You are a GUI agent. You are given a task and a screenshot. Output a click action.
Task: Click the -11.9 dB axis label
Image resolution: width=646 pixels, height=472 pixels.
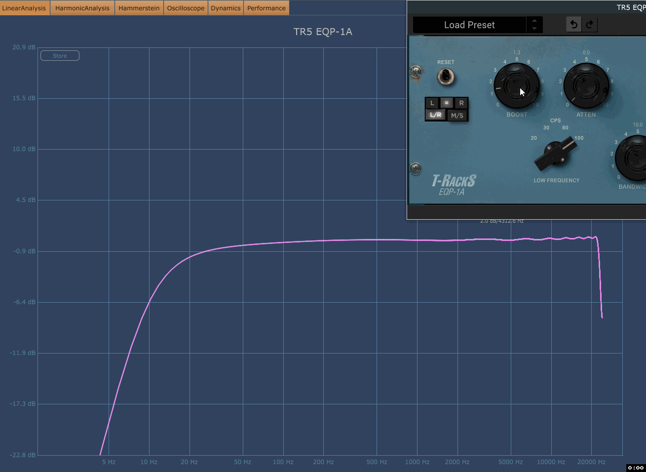point(23,353)
